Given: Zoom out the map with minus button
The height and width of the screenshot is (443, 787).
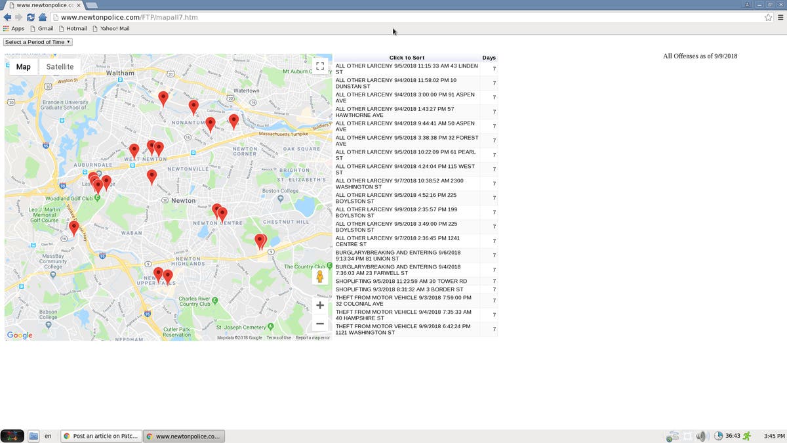Looking at the screenshot, I should [x=320, y=324].
